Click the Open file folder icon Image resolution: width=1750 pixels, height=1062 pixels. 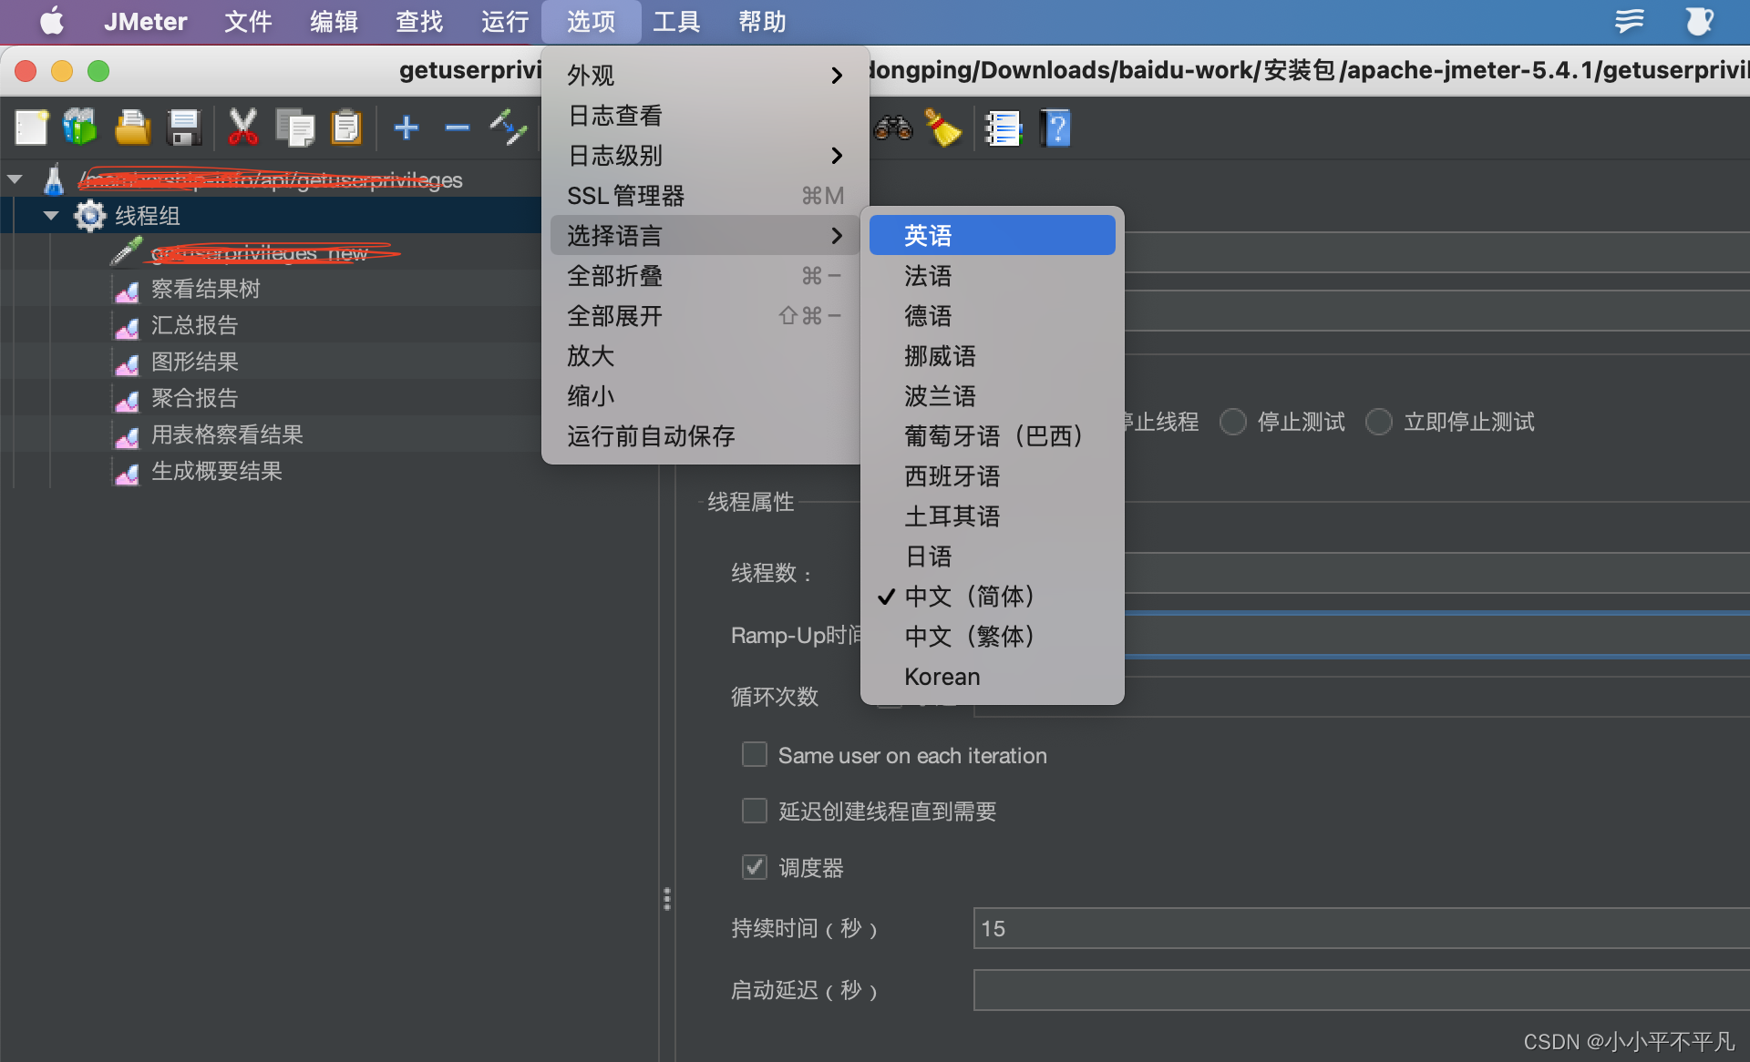tap(132, 128)
